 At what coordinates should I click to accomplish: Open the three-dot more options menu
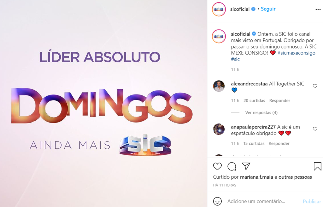[x=318, y=9]
